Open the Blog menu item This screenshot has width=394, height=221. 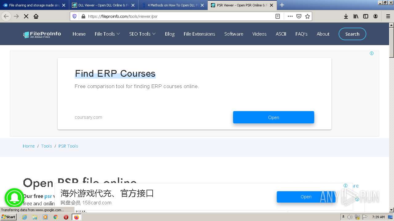click(x=170, y=34)
